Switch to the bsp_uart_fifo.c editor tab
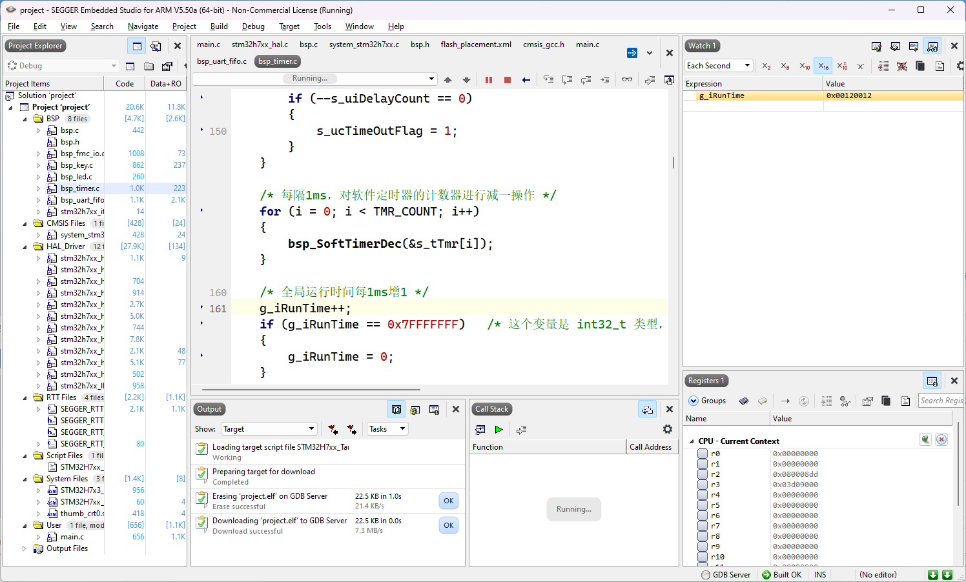This screenshot has width=966, height=582. click(221, 61)
